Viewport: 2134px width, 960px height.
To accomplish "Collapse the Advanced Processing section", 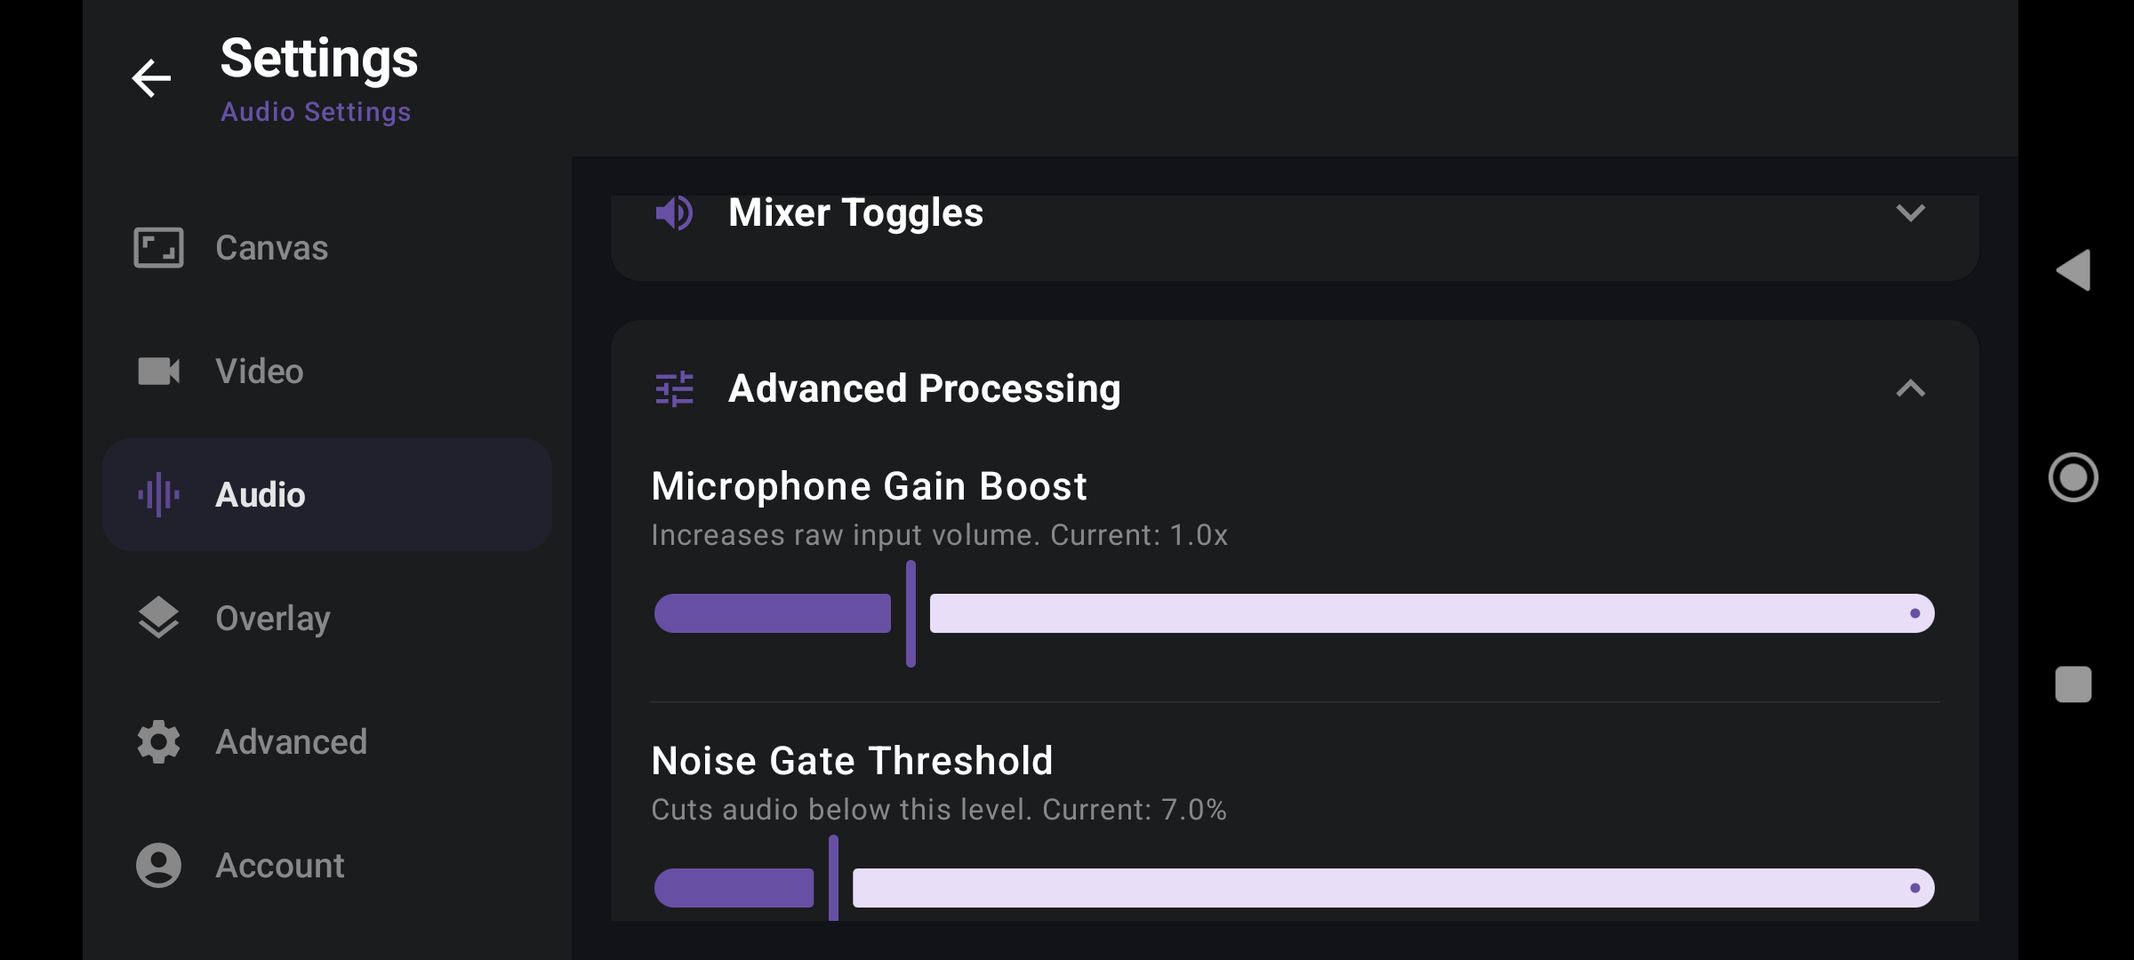I will click(1910, 388).
